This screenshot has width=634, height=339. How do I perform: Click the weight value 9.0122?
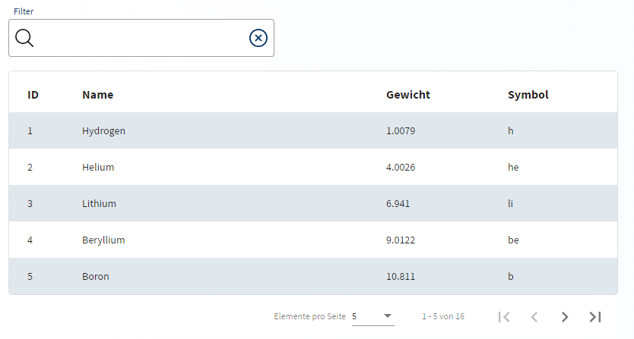click(401, 240)
